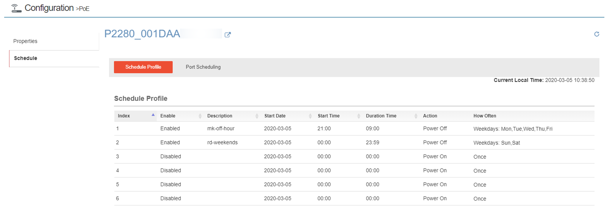Viewport: 607px width, 207px height.
Task: Click Disabled status in row 3
Action: (x=170, y=157)
